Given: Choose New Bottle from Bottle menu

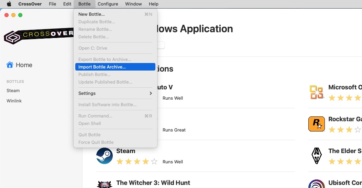Looking at the screenshot, I should coord(91,14).
